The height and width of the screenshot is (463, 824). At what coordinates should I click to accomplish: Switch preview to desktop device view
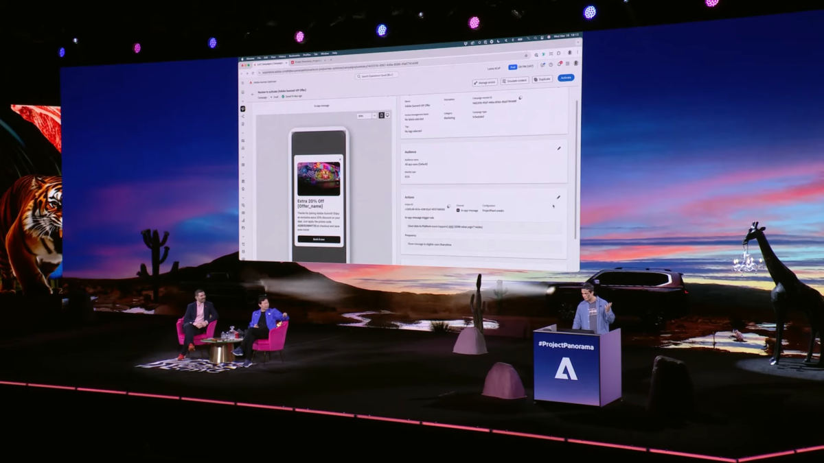coord(388,115)
